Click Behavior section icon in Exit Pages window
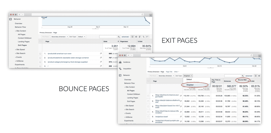Viewport: 271px width, 133px height. point(10,19)
